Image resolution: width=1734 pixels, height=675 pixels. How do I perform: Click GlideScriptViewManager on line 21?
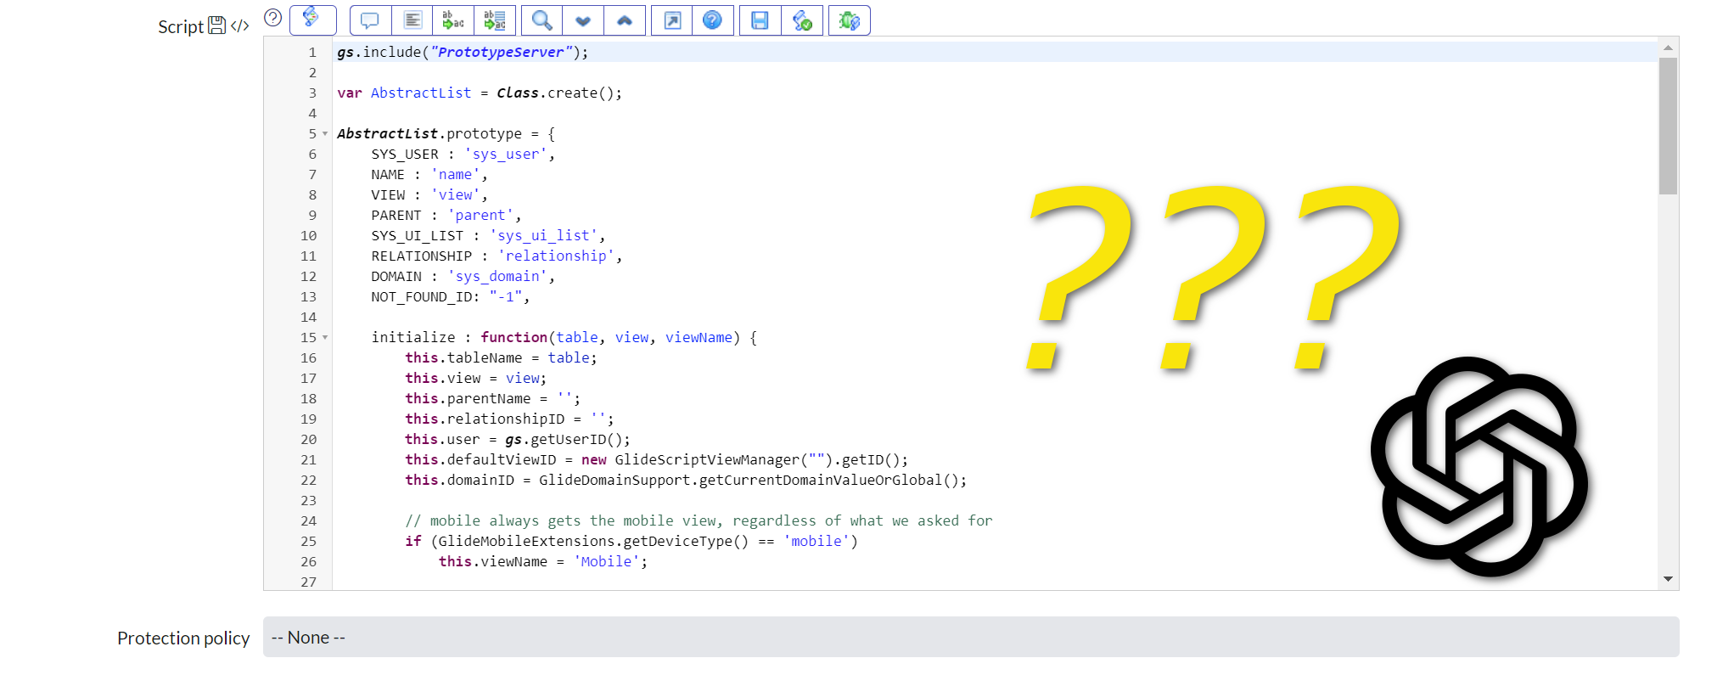pyautogui.click(x=708, y=460)
